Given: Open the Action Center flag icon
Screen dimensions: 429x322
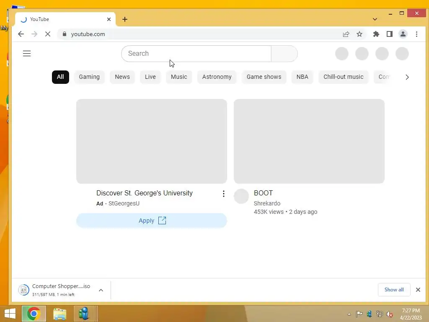Looking at the screenshot, I should click(x=359, y=314).
